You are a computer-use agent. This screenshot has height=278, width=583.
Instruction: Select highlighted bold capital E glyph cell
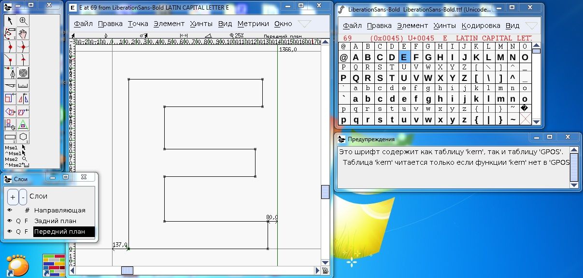point(404,57)
